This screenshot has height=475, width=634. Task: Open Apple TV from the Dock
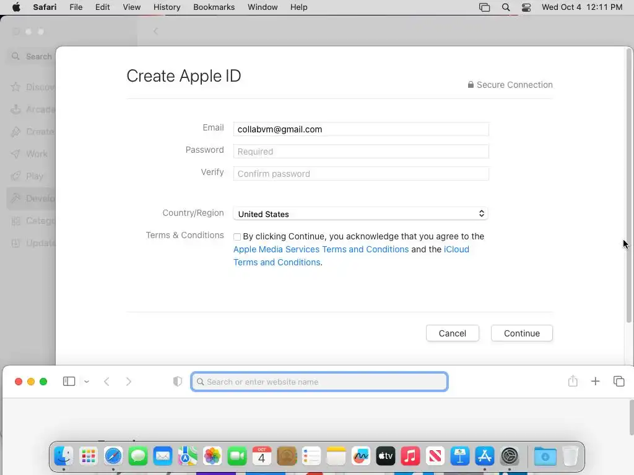[385, 456]
